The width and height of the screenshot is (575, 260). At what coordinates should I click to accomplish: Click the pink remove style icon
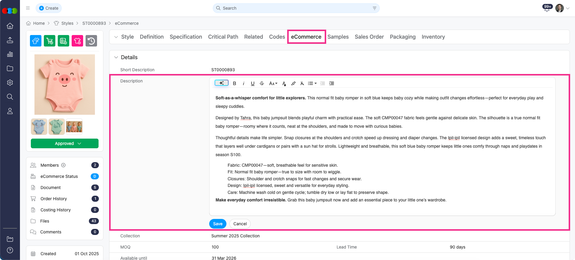pyautogui.click(x=77, y=41)
